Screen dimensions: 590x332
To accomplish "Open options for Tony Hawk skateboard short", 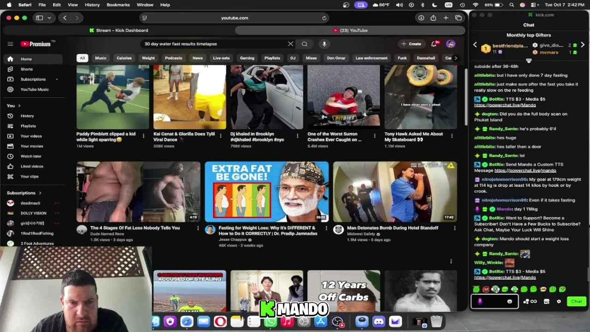I will 452,136.
